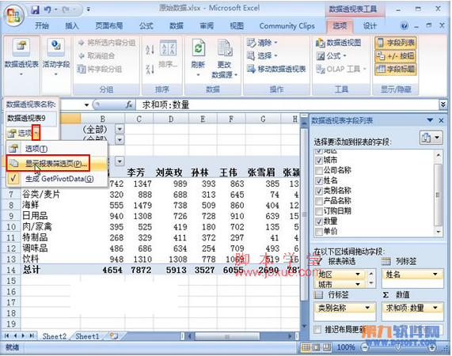Check the 订购日期 field checkbox
This screenshot has width=452, height=356.
tap(319, 211)
